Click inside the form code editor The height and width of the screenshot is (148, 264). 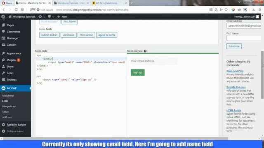81,95
